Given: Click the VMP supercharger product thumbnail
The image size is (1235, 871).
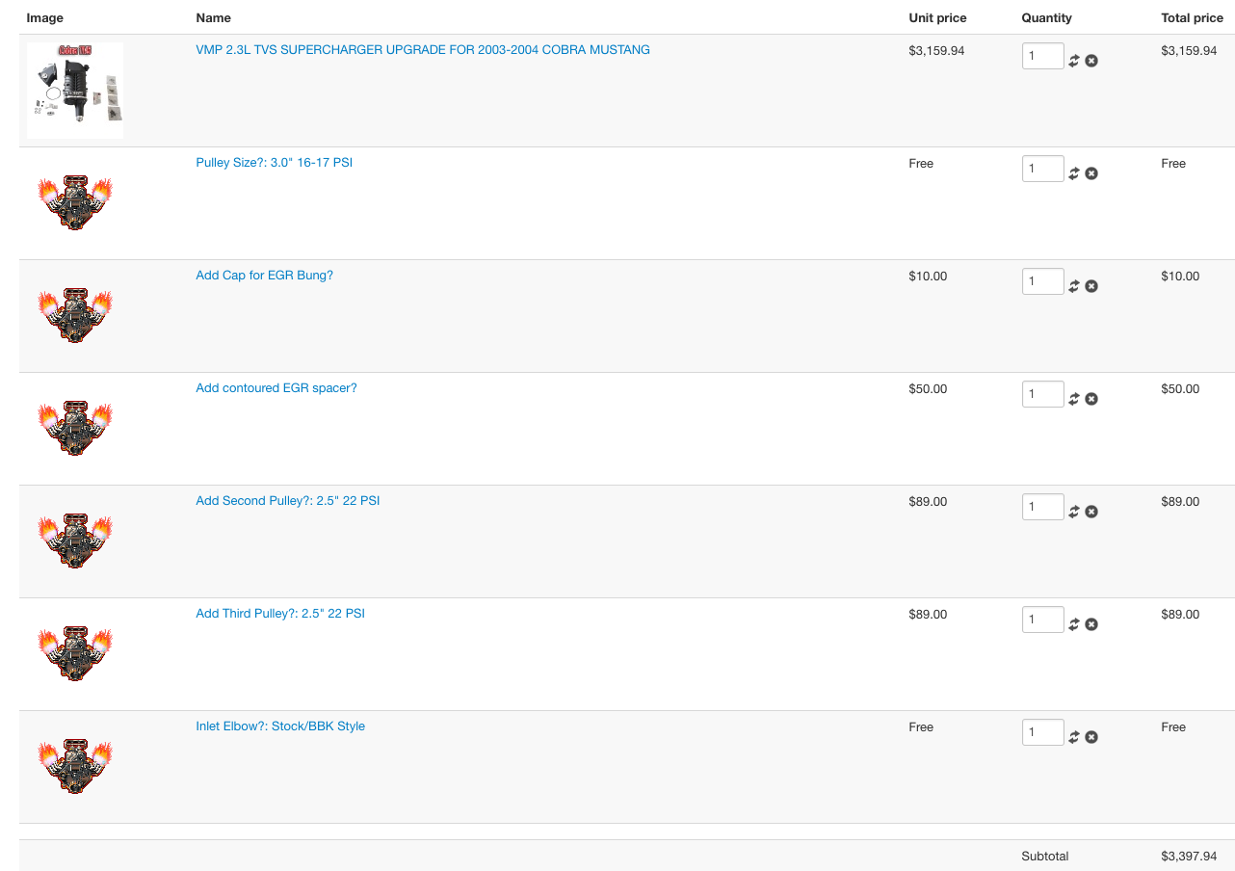Looking at the screenshot, I should 75,91.
